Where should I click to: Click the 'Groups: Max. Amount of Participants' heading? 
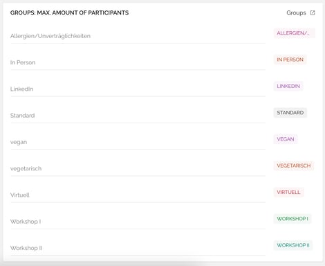tap(69, 12)
